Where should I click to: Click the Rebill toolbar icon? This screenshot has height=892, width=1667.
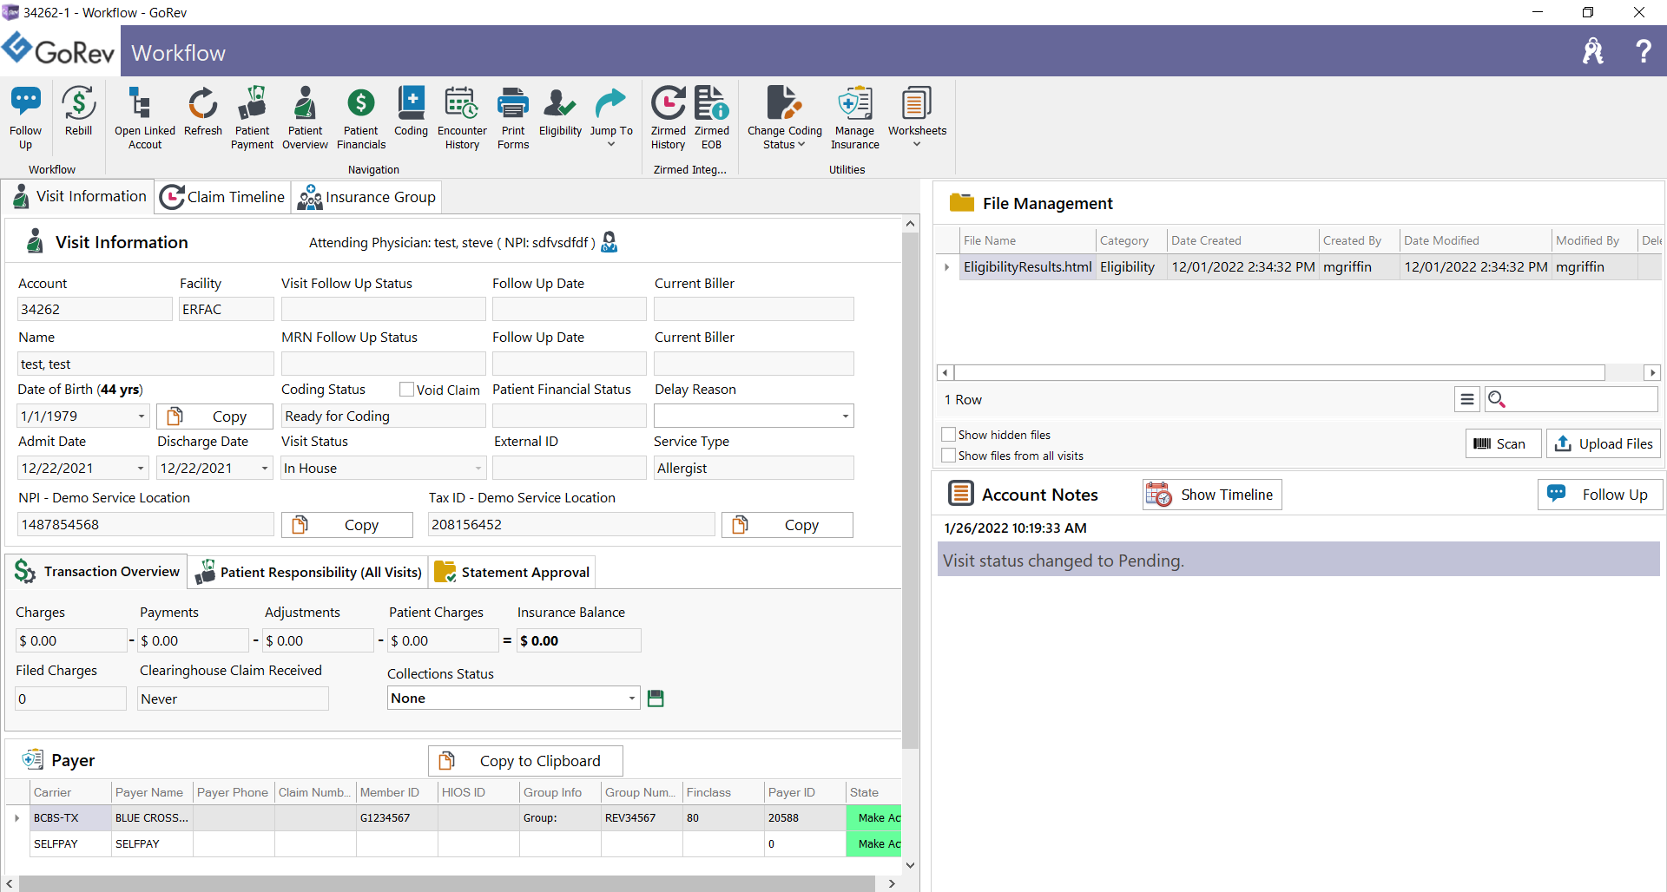pos(78,111)
